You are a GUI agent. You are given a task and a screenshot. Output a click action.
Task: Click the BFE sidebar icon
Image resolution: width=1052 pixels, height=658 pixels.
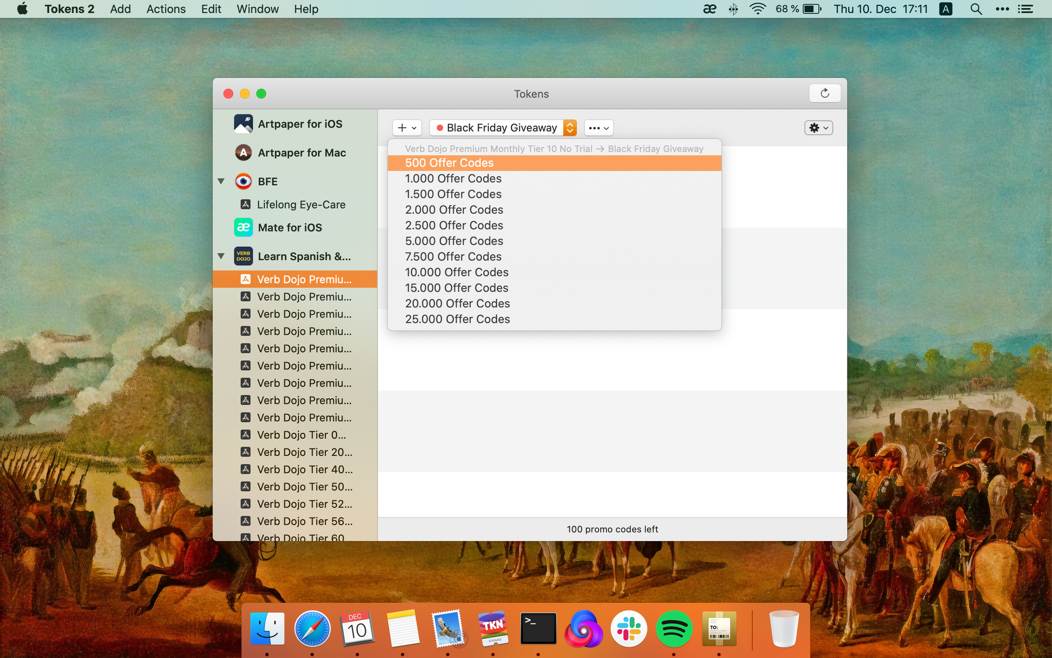[x=243, y=181]
